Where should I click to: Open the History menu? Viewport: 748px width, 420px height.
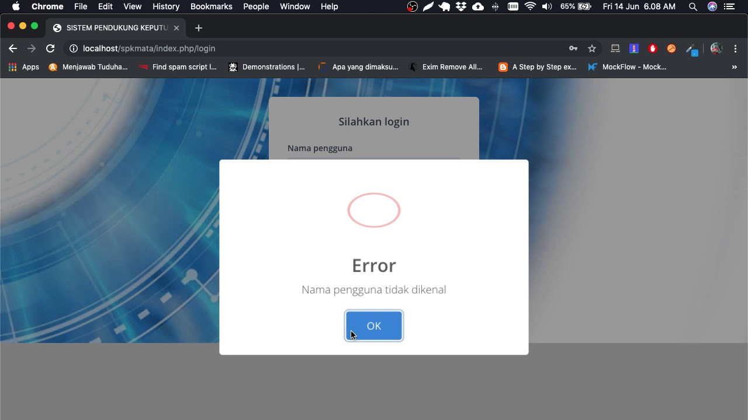166,6
